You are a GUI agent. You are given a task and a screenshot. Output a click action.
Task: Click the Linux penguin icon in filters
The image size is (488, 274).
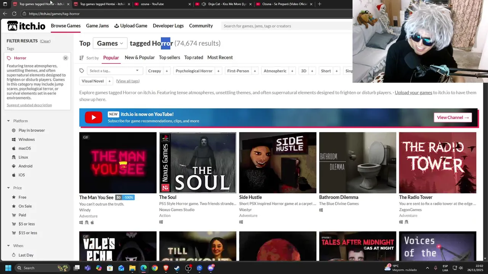(x=14, y=157)
